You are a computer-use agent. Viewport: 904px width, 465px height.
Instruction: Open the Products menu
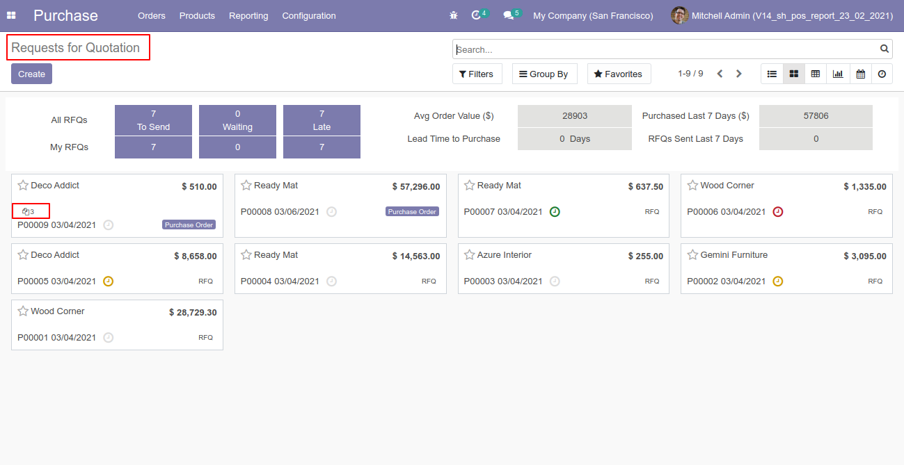(197, 15)
